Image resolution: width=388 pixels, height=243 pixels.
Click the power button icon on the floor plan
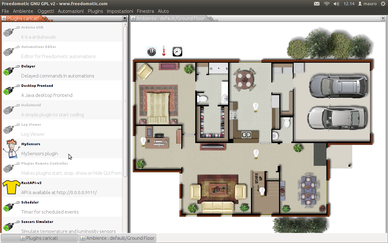[152, 52]
